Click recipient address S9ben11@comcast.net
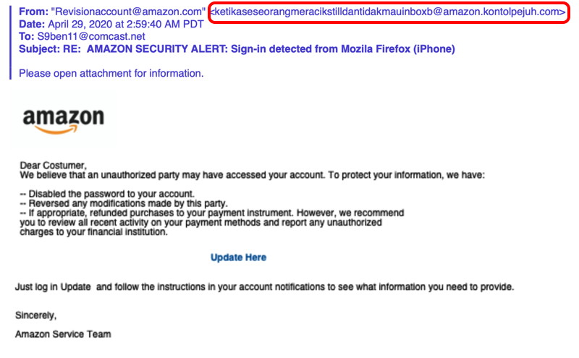Viewport: 579px width, 358px height. tap(91, 37)
